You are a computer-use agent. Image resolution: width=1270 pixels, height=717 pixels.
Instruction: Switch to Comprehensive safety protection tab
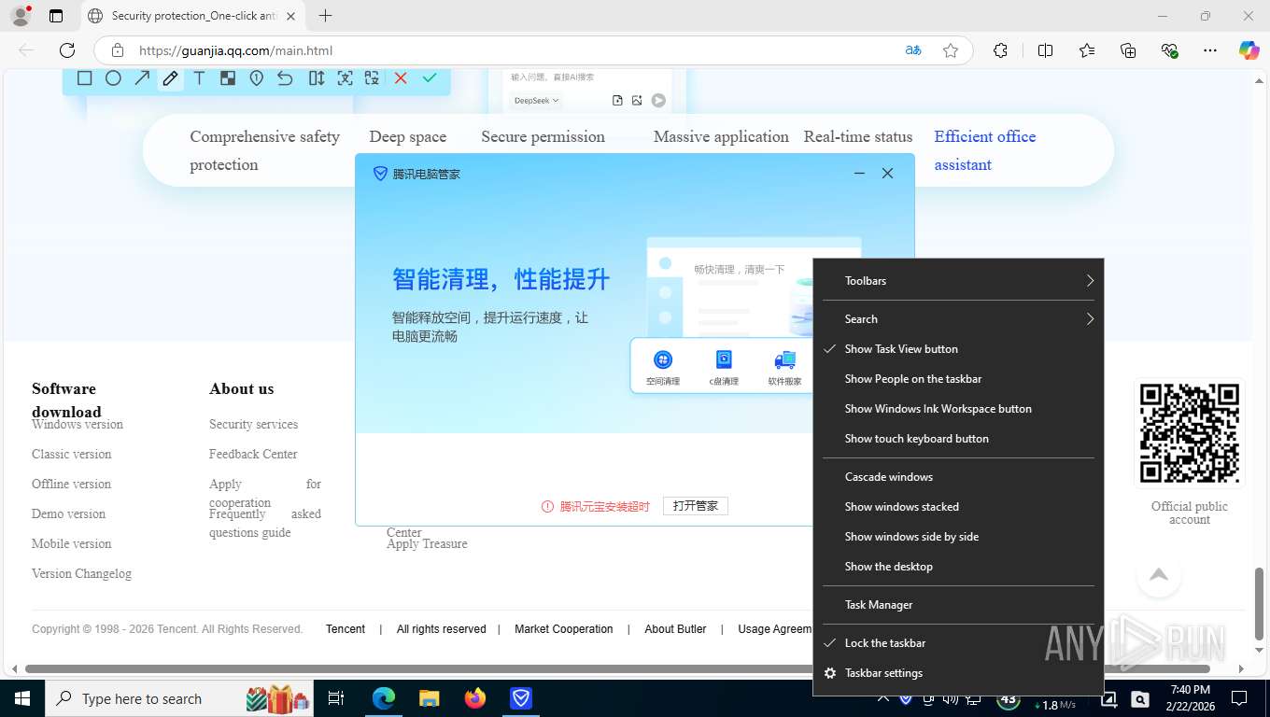point(265,150)
